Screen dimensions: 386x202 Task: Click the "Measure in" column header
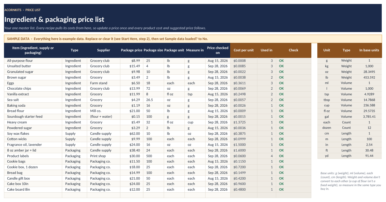(x=195, y=50)
